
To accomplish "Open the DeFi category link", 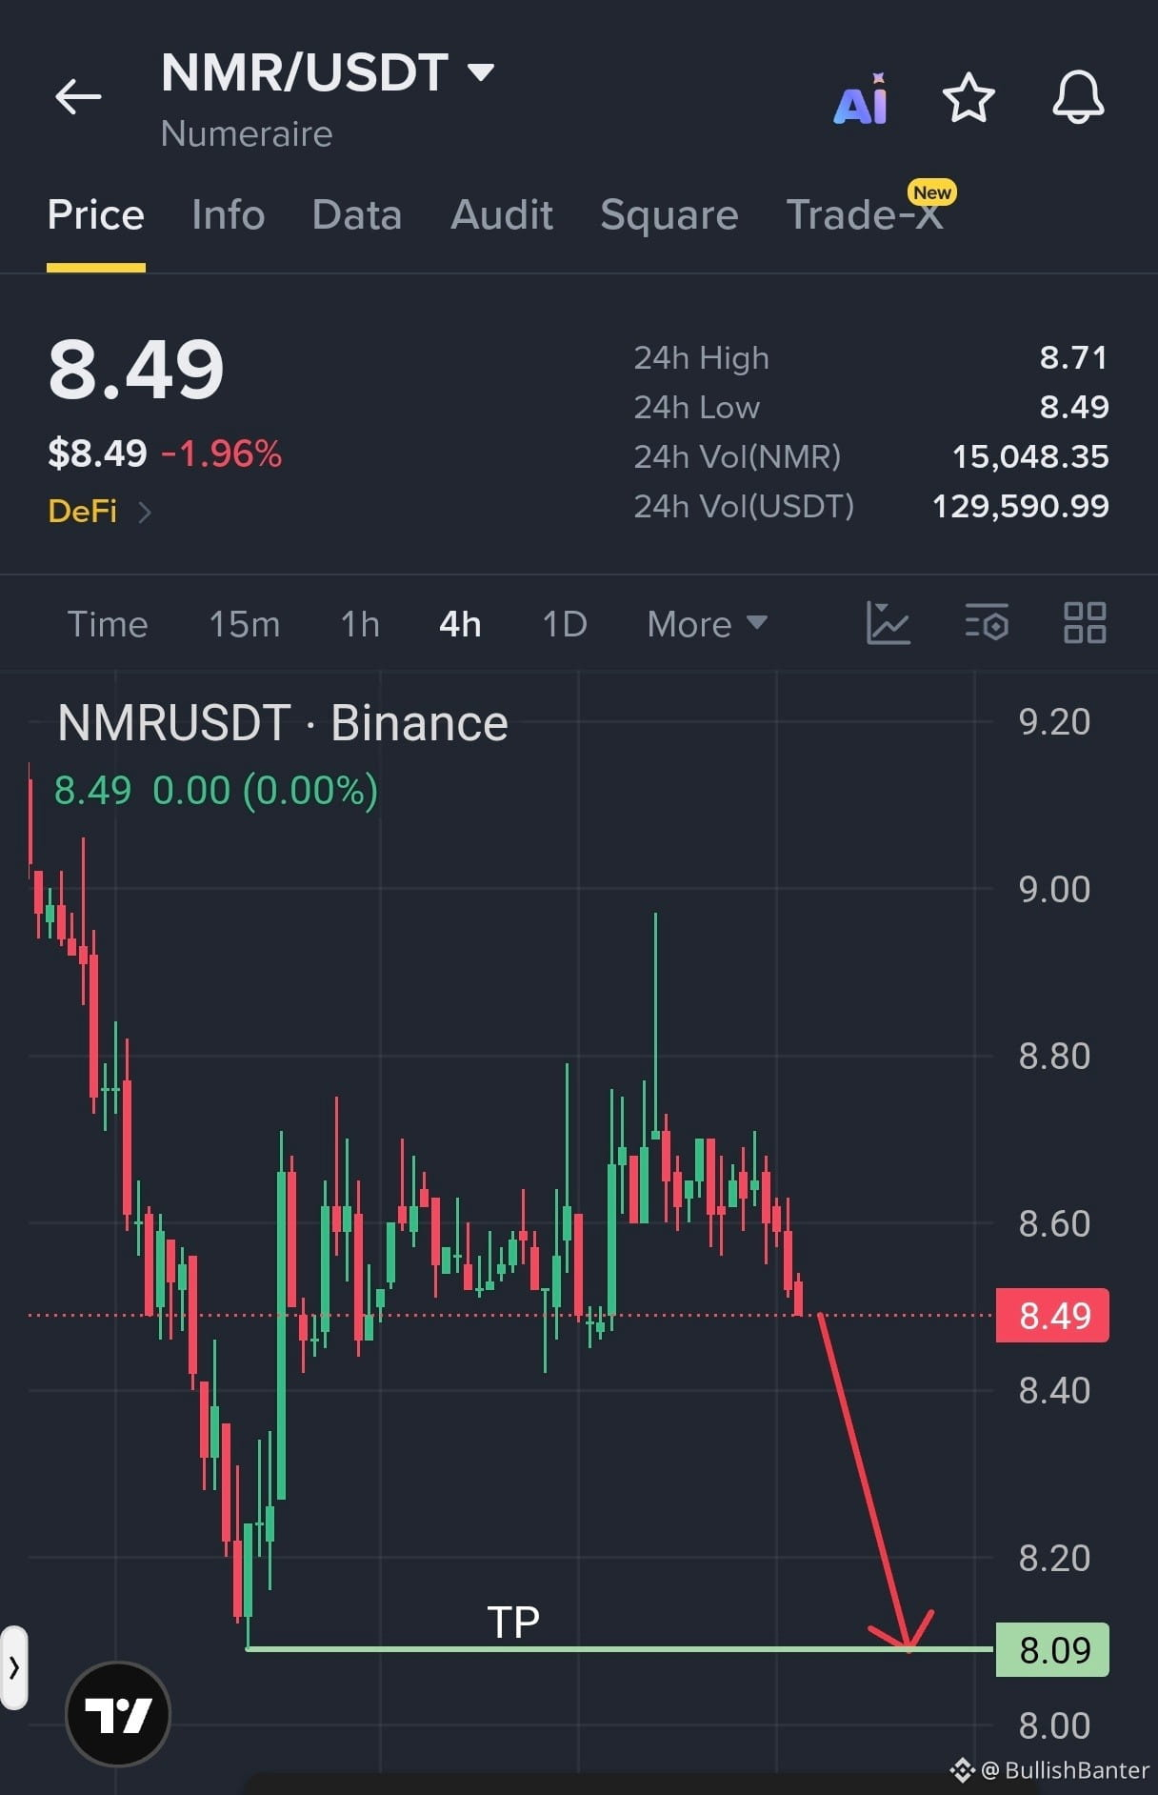I will (99, 512).
